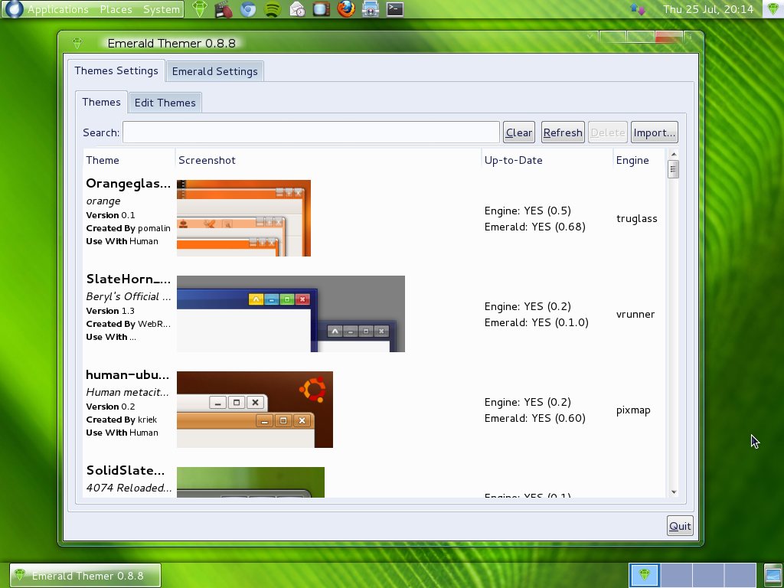Click 'Created By pomalin' text
The height and width of the screenshot is (588, 784).
click(x=128, y=228)
